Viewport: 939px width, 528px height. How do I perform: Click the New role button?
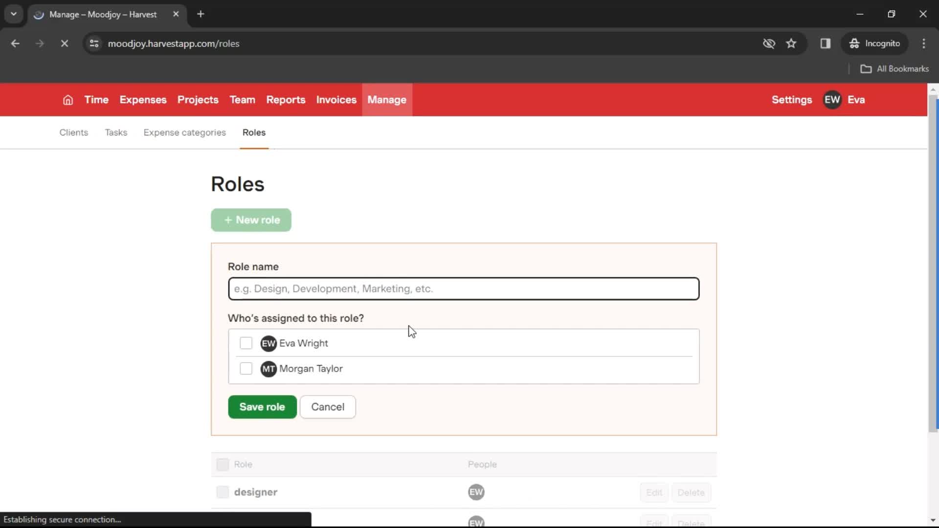point(251,220)
